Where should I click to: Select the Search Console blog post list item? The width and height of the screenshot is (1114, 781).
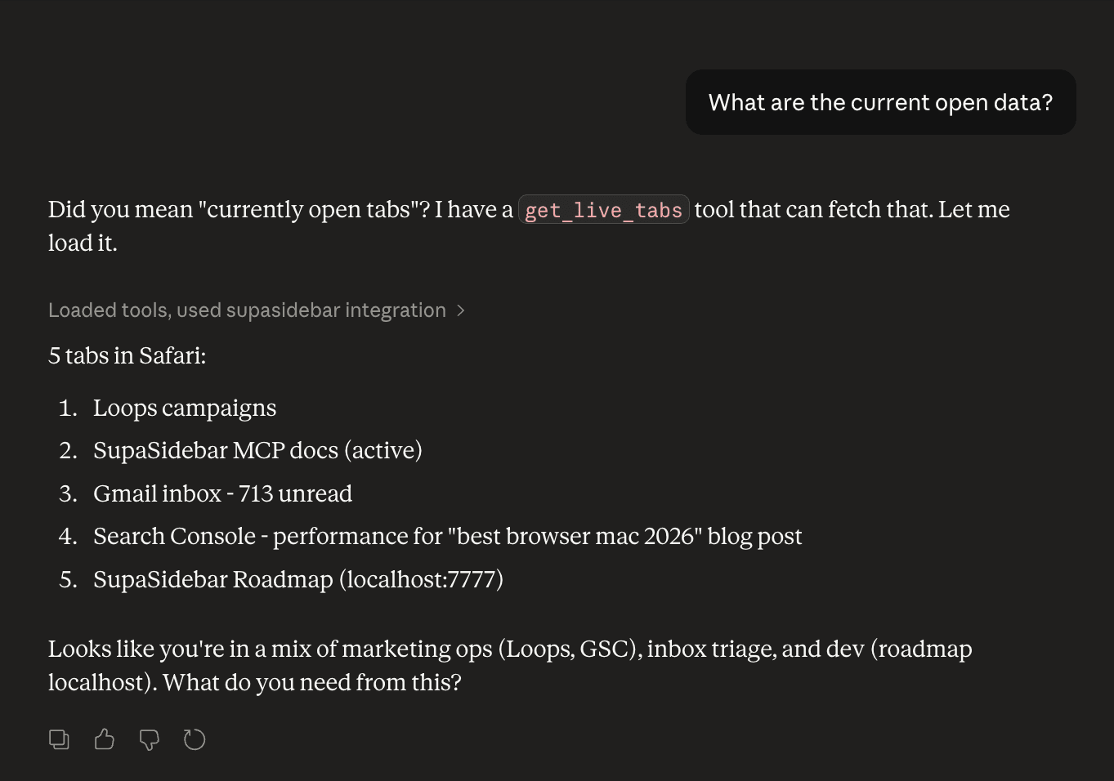[x=447, y=536]
